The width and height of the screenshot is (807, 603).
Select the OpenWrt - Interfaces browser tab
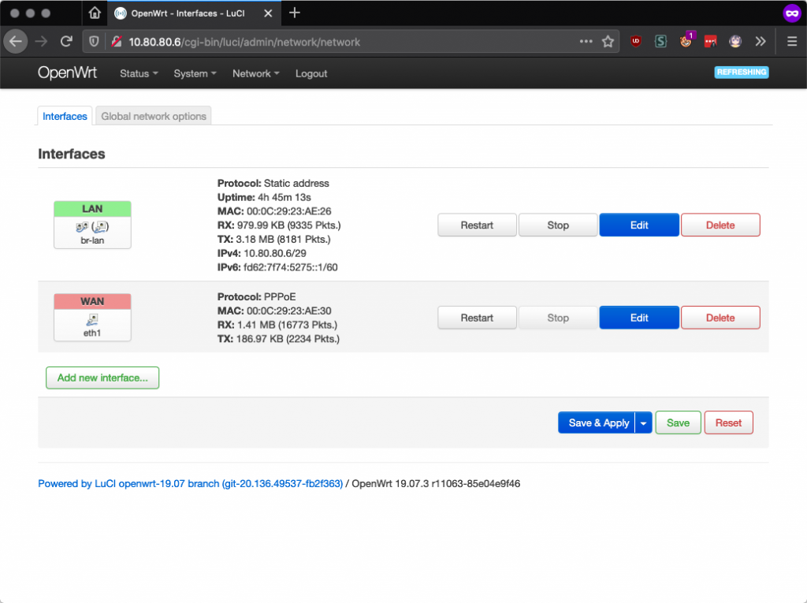click(x=194, y=13)
